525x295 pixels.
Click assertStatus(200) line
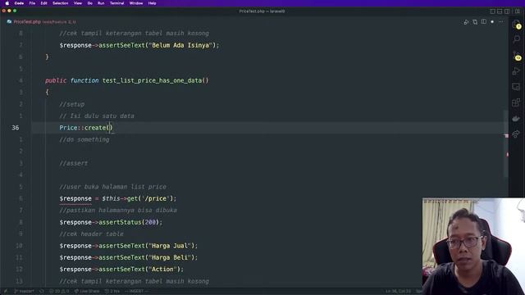coord(111,222)
